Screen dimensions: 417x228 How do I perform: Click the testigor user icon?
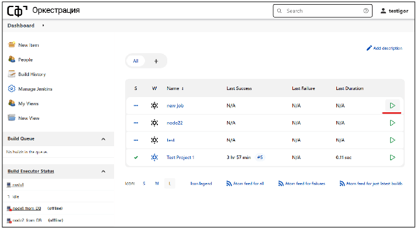tap(383, 11)
